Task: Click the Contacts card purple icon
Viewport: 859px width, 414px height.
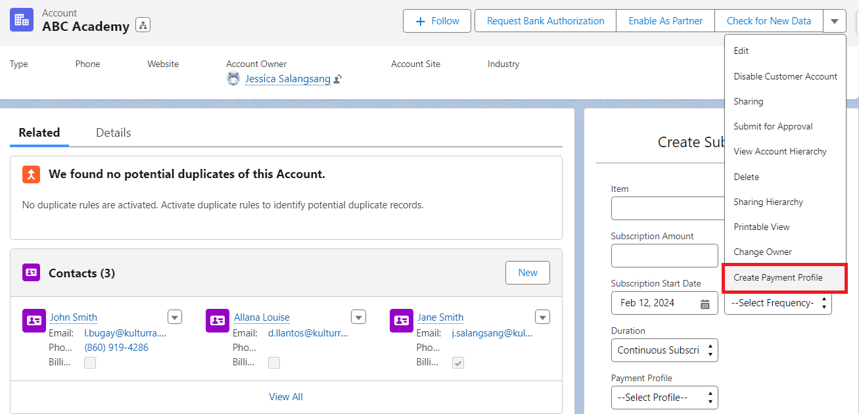Action: click(31, 273)
